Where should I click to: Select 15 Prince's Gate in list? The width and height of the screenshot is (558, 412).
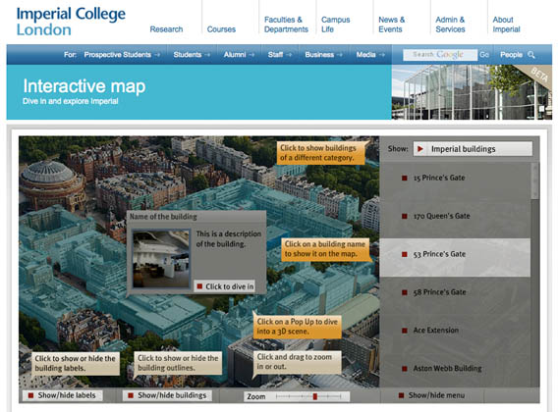point(455,178)
